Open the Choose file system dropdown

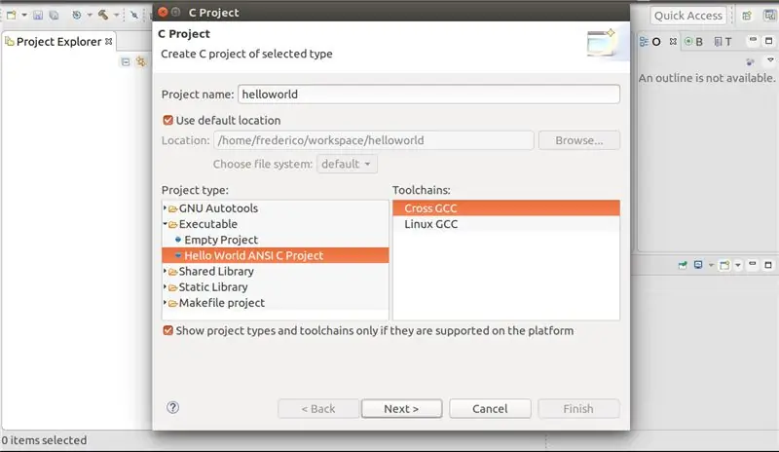347,164
